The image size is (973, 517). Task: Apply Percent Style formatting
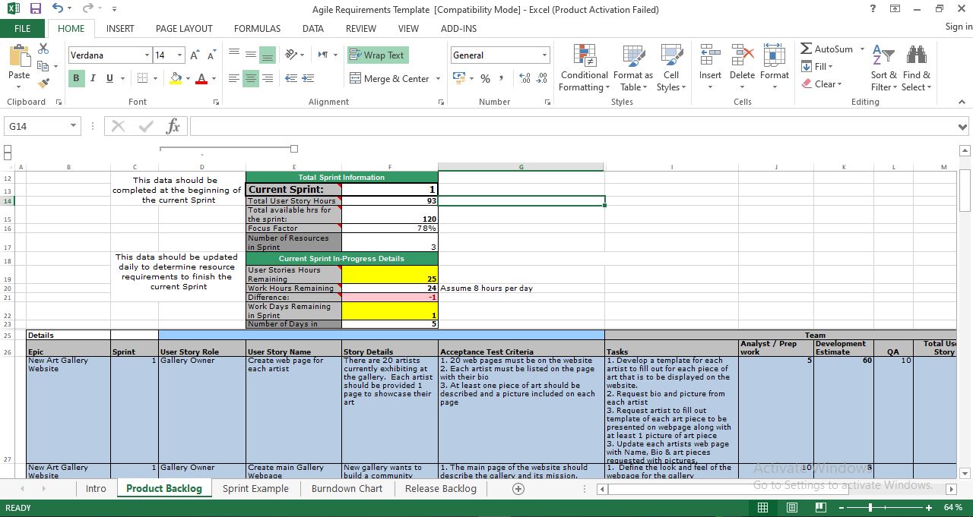pyautogui.click(x=484, y=78)
